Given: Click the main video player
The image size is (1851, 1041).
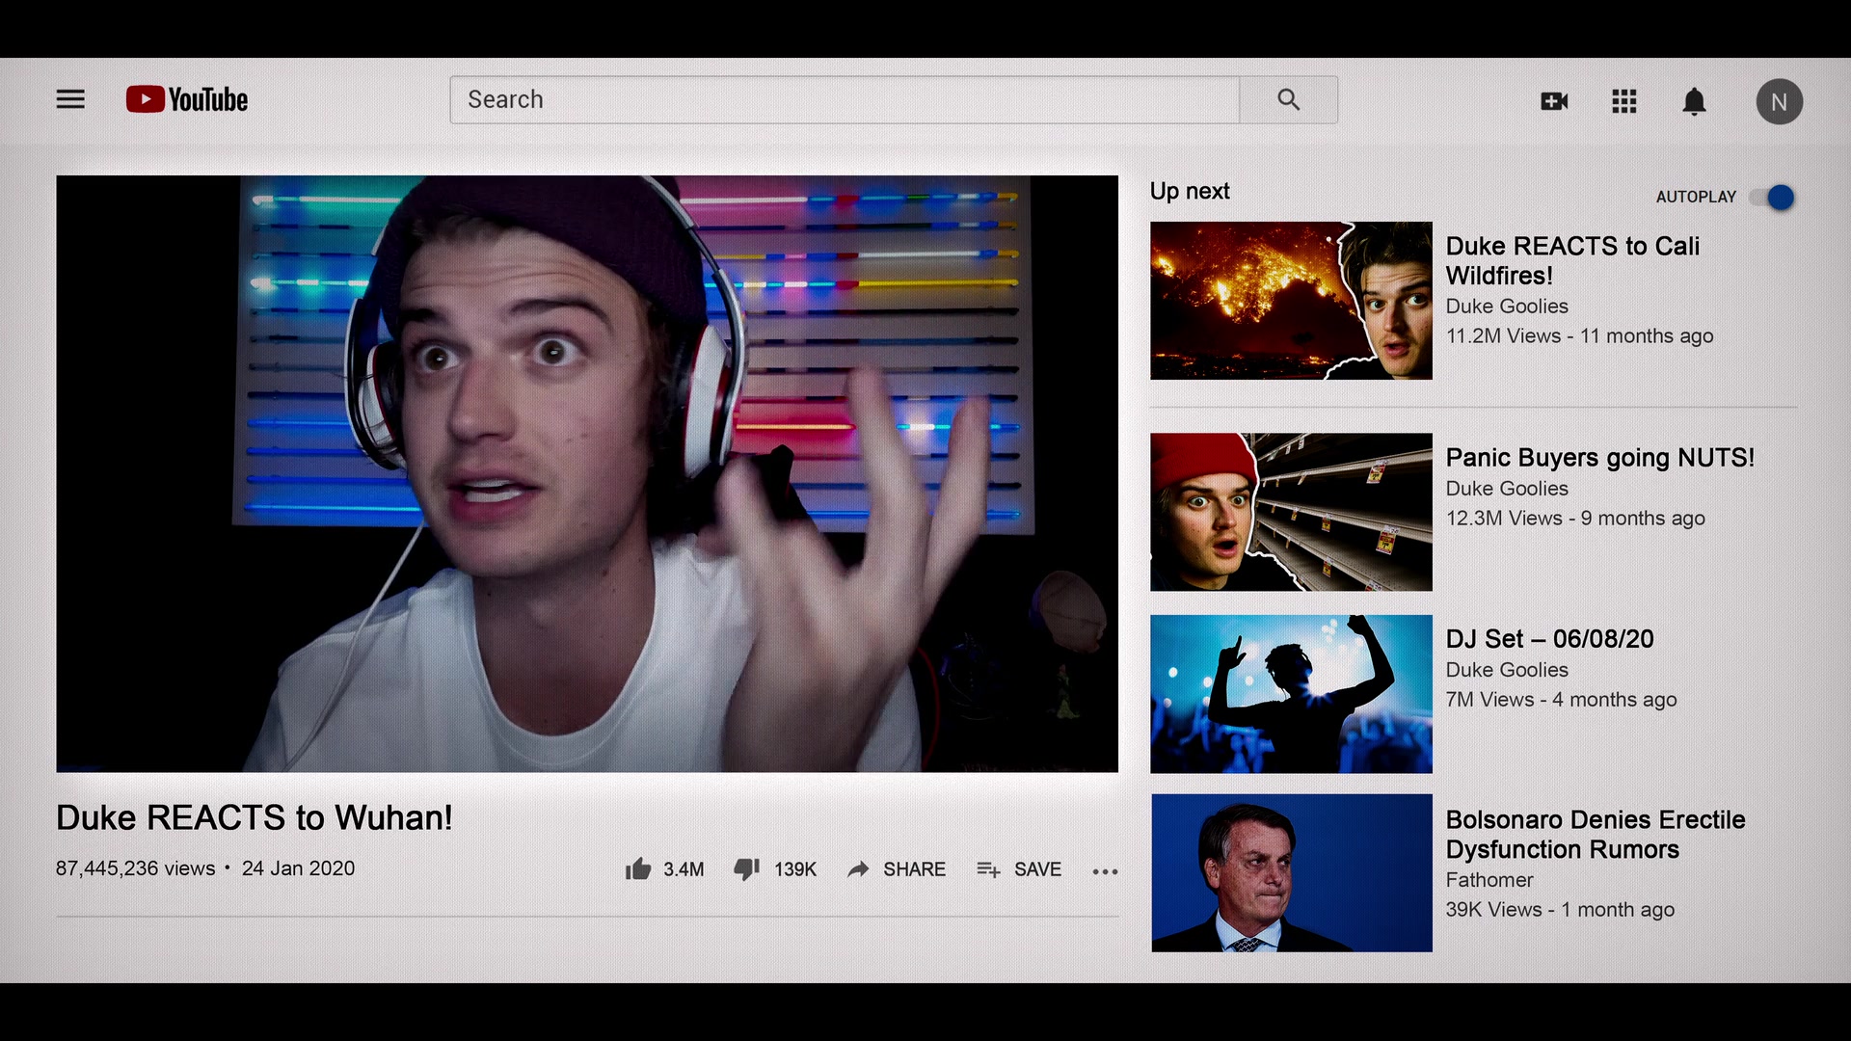Looking at the screenshot, I should point(587,473).
